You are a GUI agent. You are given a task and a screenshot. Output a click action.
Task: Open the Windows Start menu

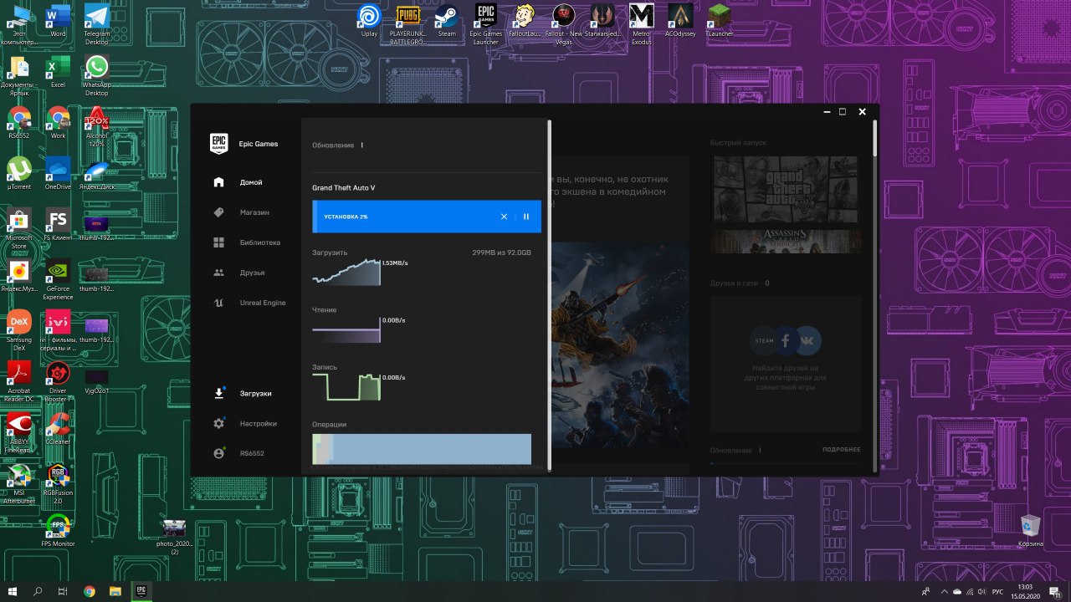13,591
